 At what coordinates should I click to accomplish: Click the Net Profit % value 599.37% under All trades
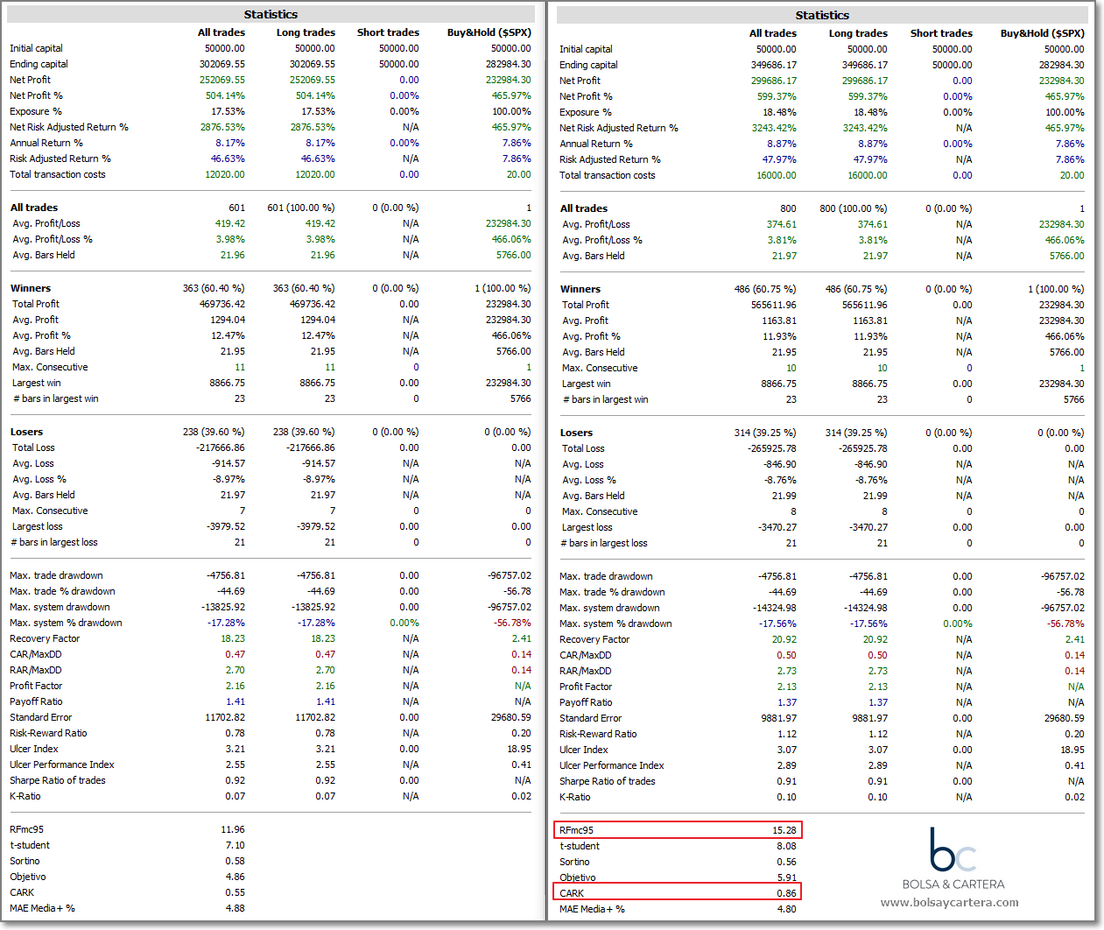[x=777, y=96]
